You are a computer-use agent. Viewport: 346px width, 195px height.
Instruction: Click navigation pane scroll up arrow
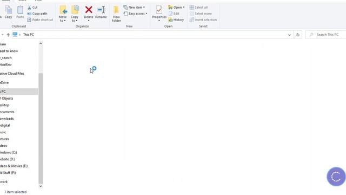tap(41, 43)
